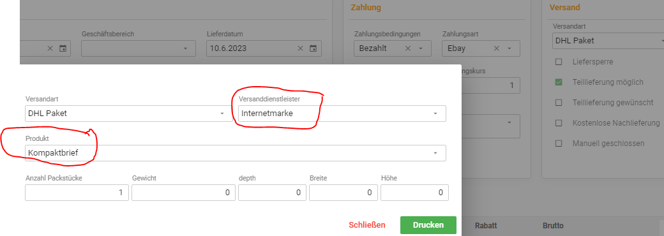Viewport: 664px width, 236px height.
Task: Open the Lieferdatum calendar picker icon
Action: 313,48
